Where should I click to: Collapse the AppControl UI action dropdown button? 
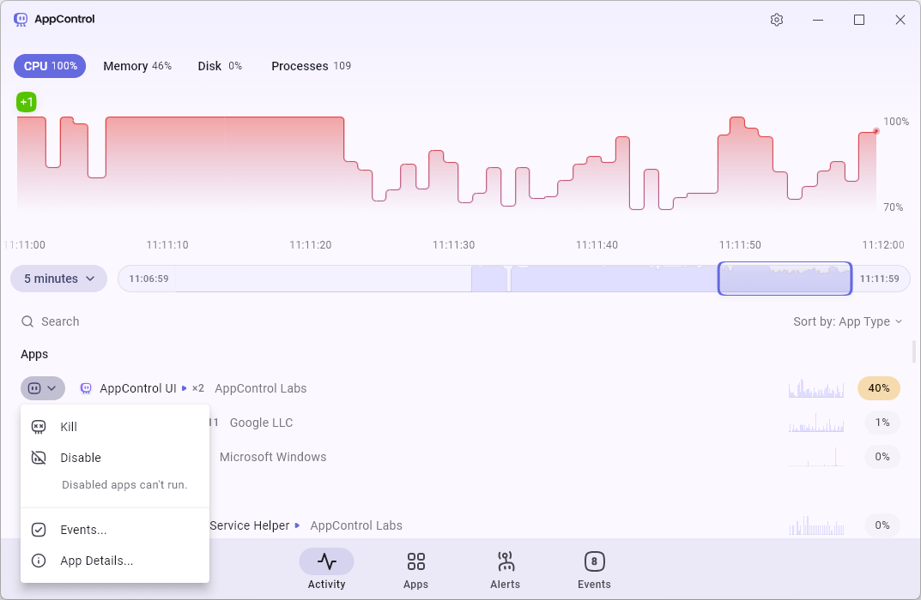pyautogui.click(x=43, y=388)
